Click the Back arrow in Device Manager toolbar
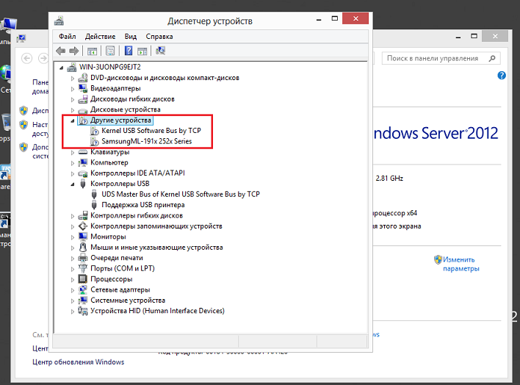The width and height of the screenshot is (520, 385). pos(61,51)
